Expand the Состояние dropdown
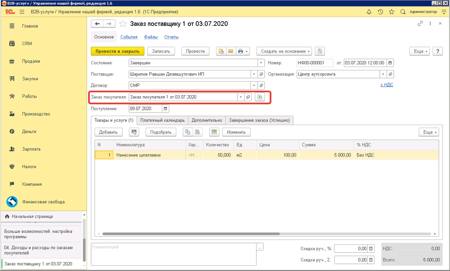This screenshot has width=450, height=271. (261, 63)
